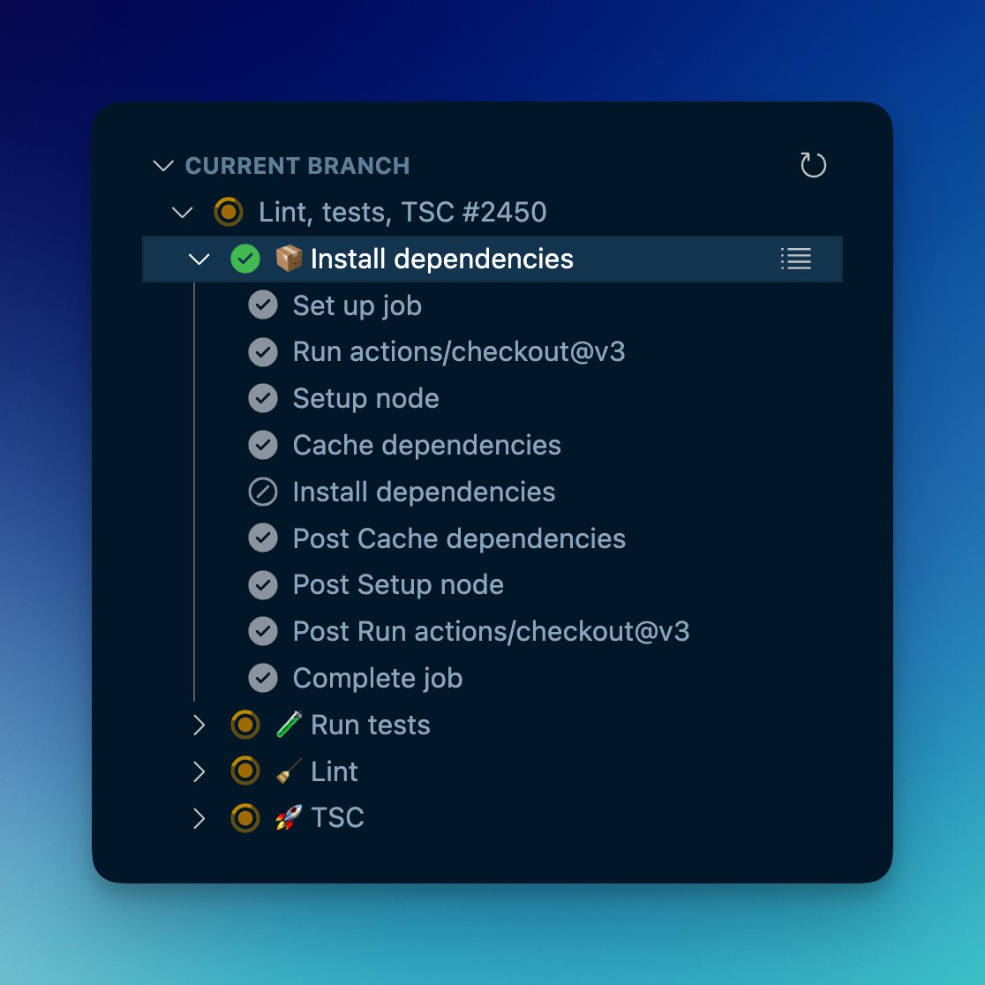Select the CURRENT BRANCH section header text
The width and height of the screenshot is (985, 985).
coord(297,166)
